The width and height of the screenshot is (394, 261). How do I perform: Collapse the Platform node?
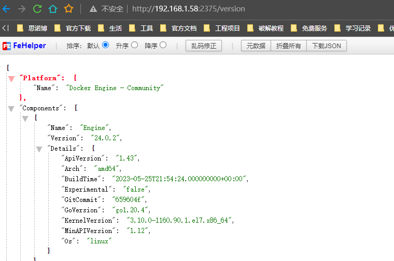pyautogui.click(x=11, y=78)
